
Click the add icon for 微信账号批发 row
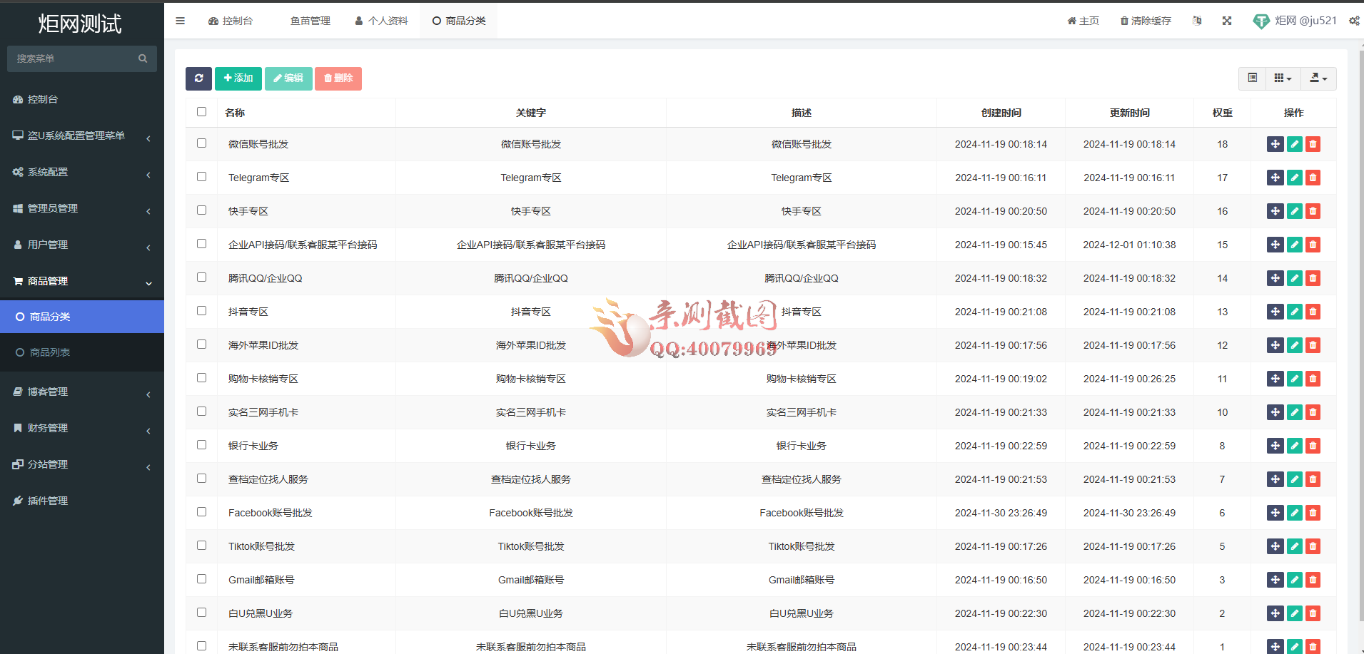coord(1275,144)
